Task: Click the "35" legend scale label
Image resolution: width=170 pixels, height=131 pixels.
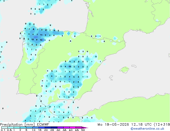Action: [64, 130]
